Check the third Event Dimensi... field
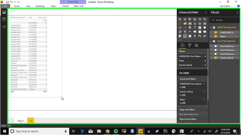 [x=216, y=54]
